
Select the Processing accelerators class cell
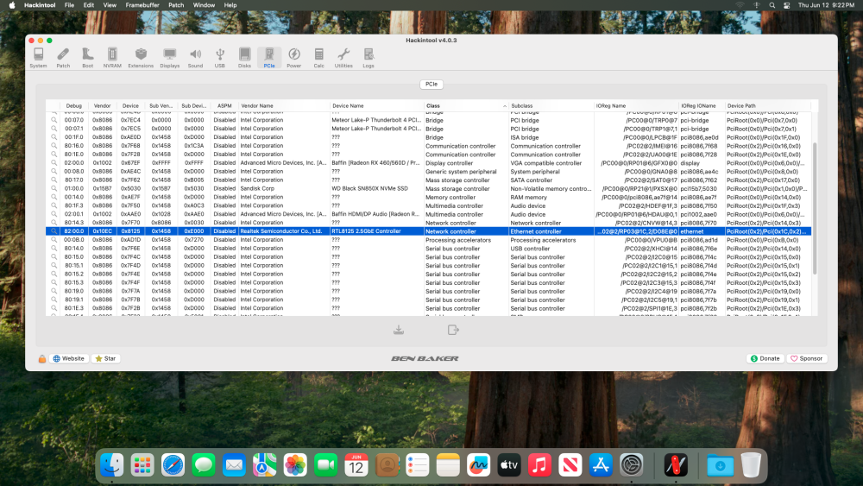tap(466, 240)
